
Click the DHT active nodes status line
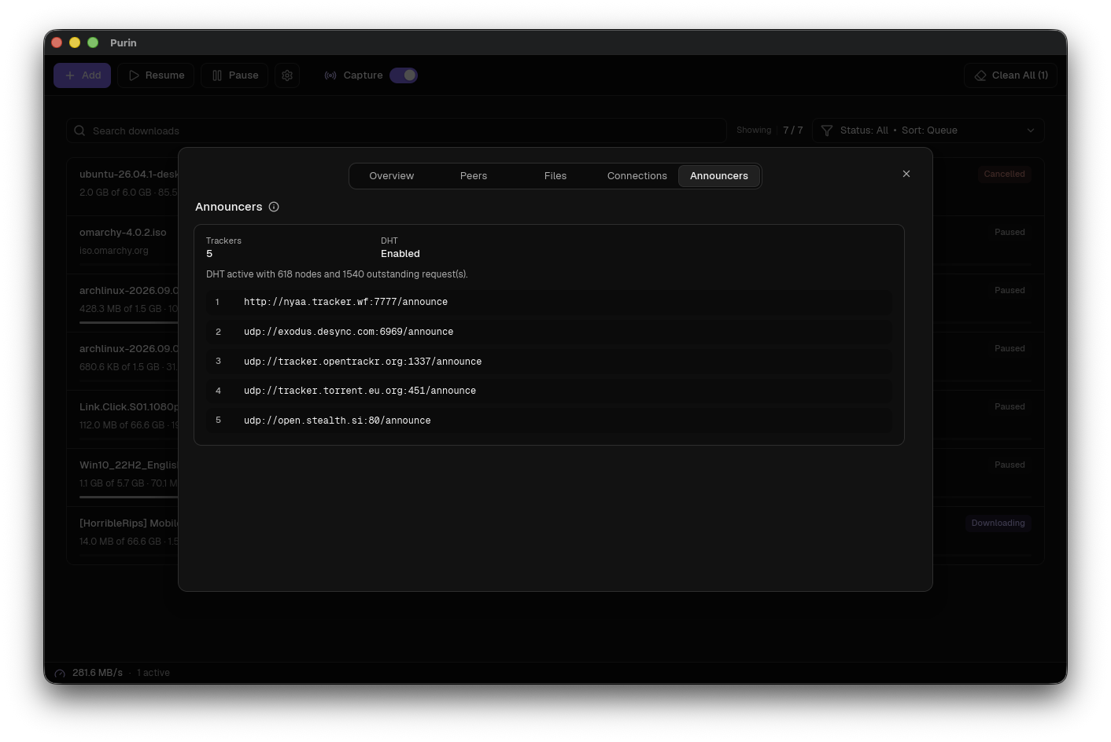point(337,274)
